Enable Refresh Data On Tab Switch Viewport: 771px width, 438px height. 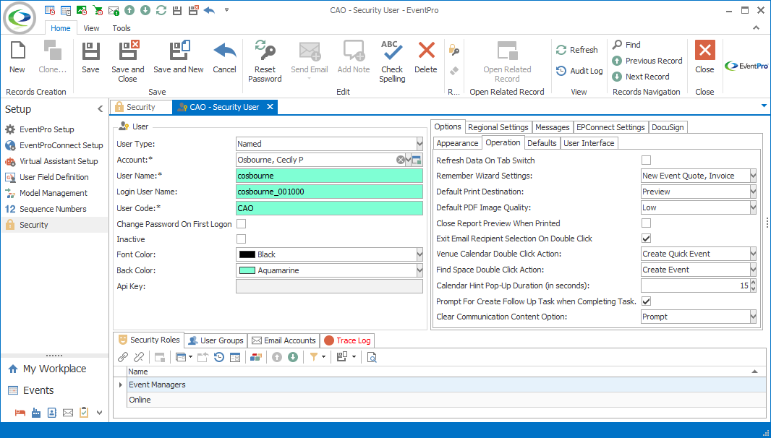pos(646,160)
